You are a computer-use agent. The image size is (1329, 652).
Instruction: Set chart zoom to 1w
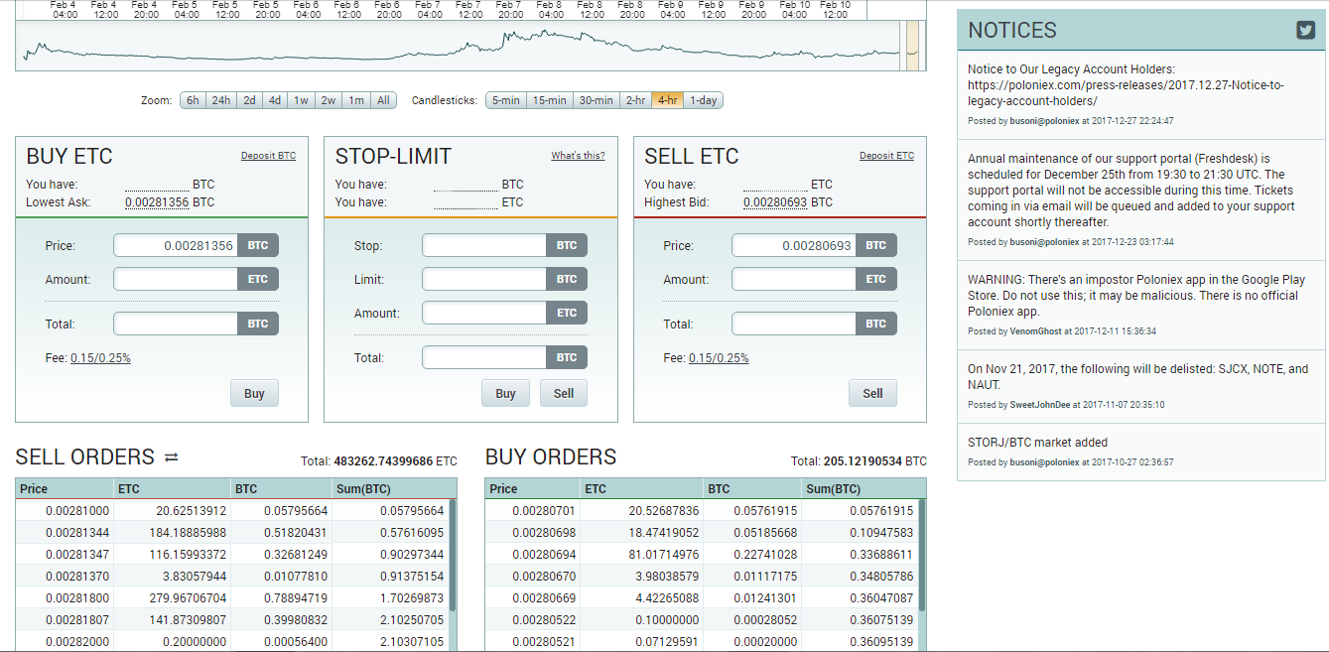[x=301, y=100]
